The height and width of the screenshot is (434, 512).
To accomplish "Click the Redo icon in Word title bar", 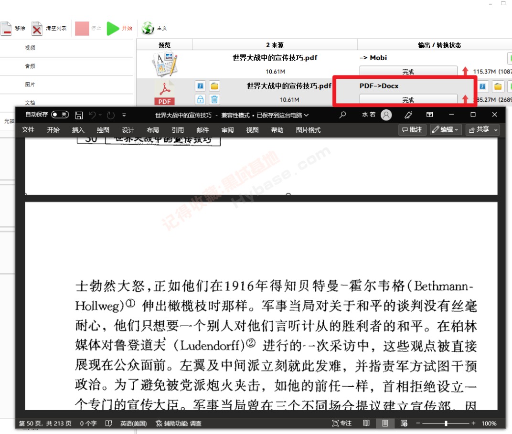I will (x=111, y=115).
